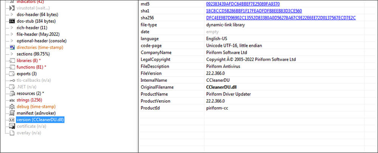
Task: Open directories (time-stamp) via its icon
Action: pyautogui.click(x=12, y=47)
